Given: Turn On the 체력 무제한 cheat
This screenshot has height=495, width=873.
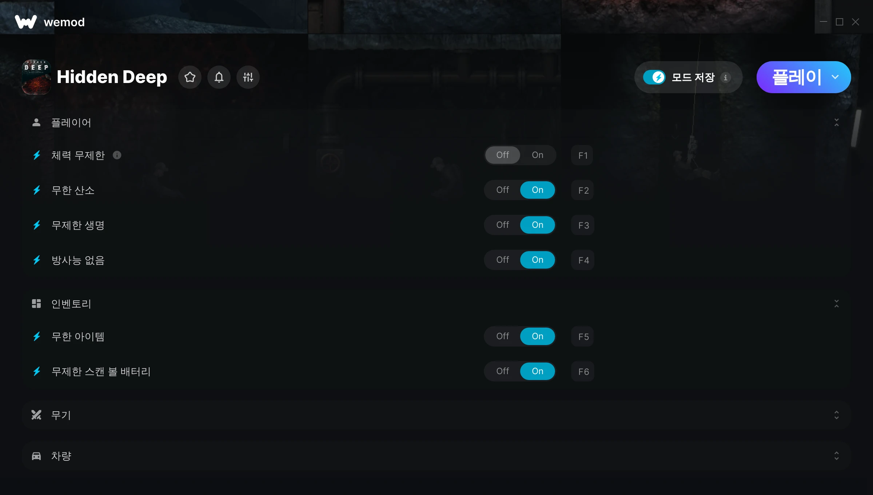Looking at the screenshot, I should [x=538, y=155].
